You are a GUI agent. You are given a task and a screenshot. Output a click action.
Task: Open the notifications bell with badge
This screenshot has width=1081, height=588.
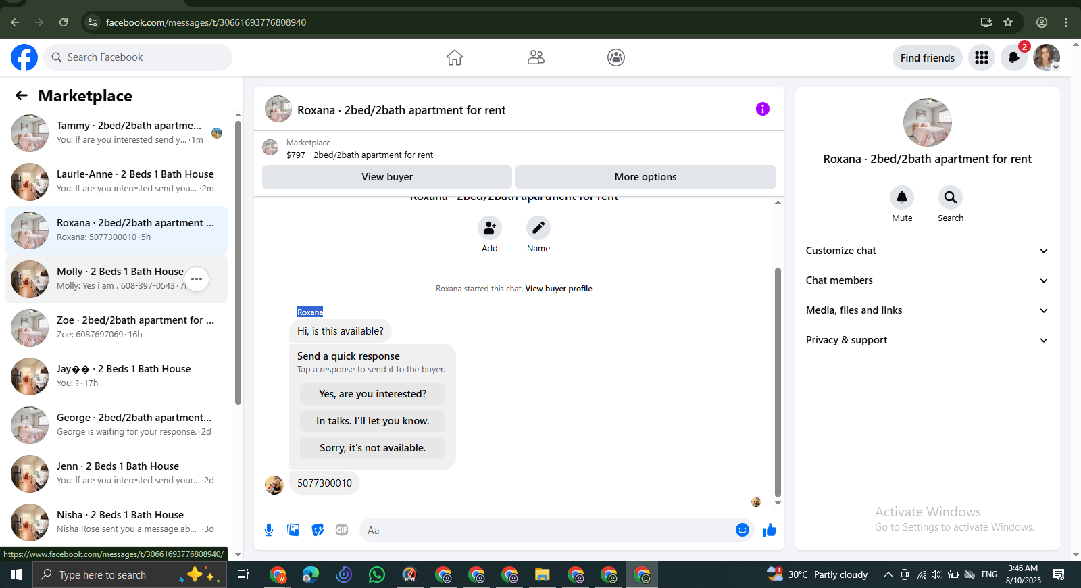tap(1014, 57)
